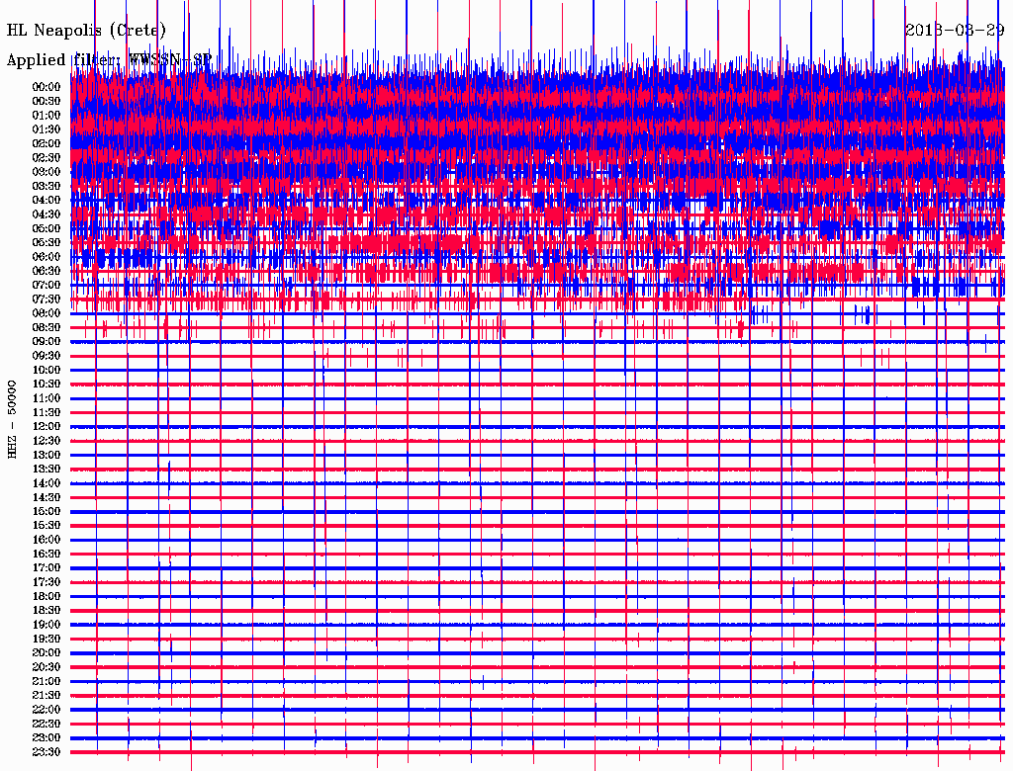The width and height of the screenshot is (1013, 771).
Task: Pick the 15:00 row label
Action: pyautogui.click(x=46, y=511)
